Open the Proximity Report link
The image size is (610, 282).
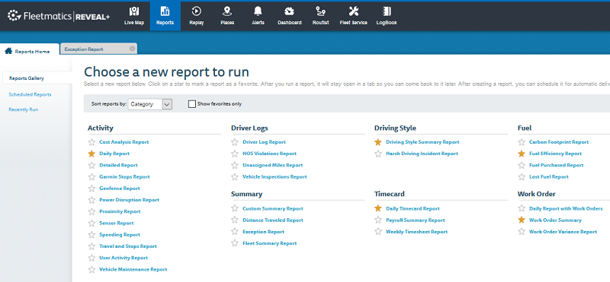[120, 211]
